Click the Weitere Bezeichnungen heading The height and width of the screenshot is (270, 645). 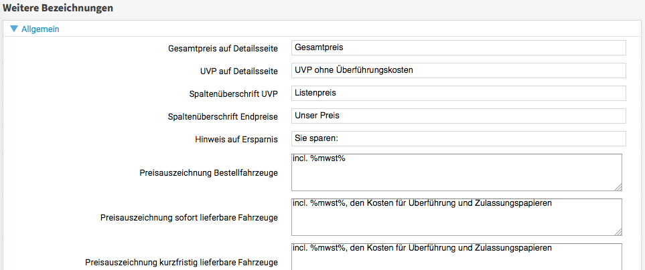(58, 8)
